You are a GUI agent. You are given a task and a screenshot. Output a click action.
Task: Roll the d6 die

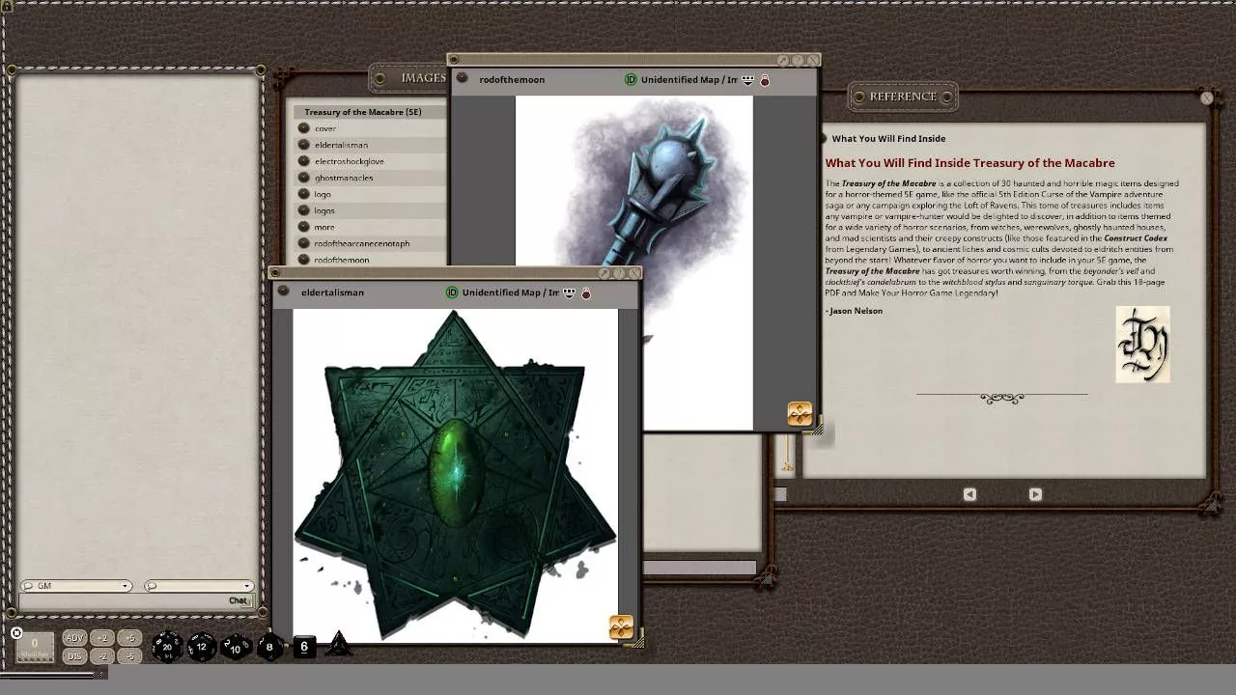point(304,647)
